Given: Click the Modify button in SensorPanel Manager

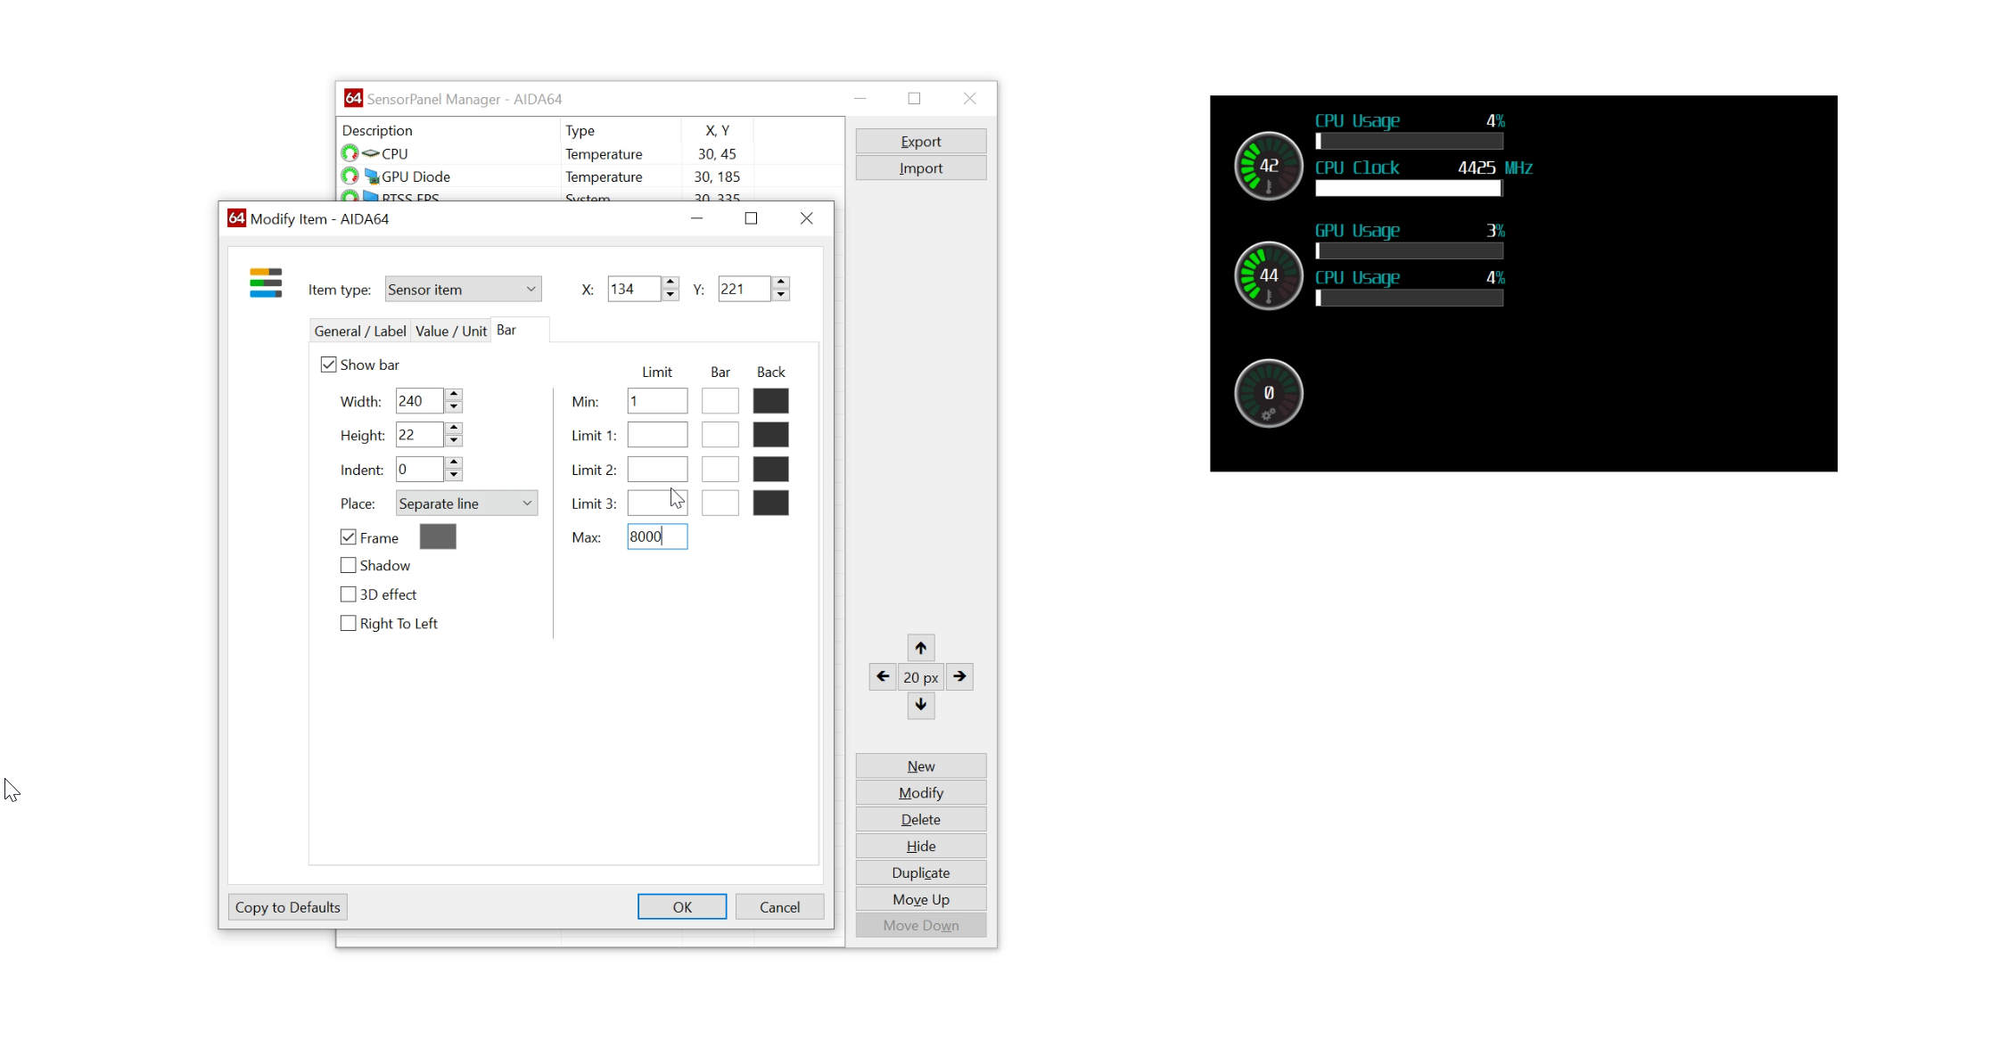Looking at the screenshot, I should click(921, 792).
